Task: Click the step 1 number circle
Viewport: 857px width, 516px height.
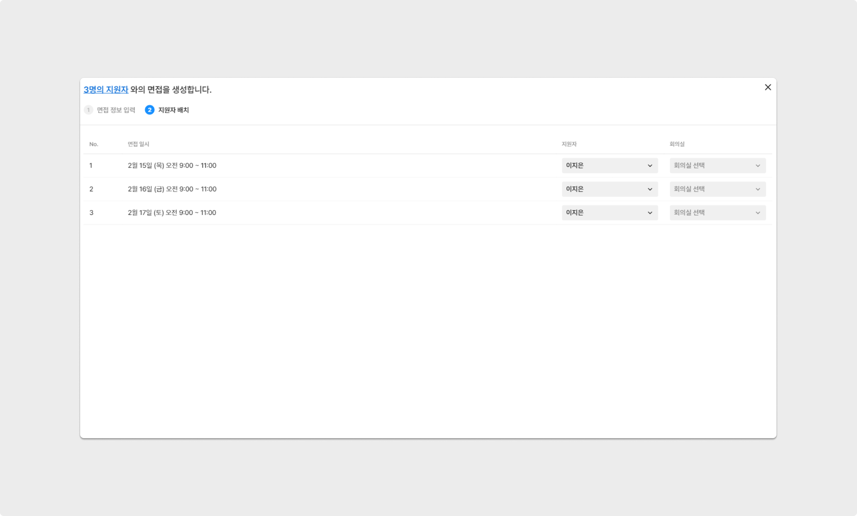Action: pos(88,110)
